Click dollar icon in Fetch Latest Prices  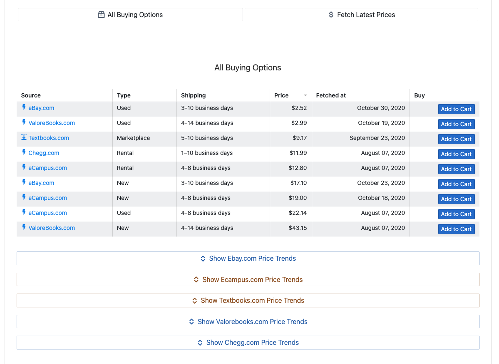click(331, 15)
